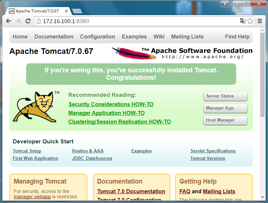Open the Home navigation item
Screen dimensions: 268x203
[20, 37]
